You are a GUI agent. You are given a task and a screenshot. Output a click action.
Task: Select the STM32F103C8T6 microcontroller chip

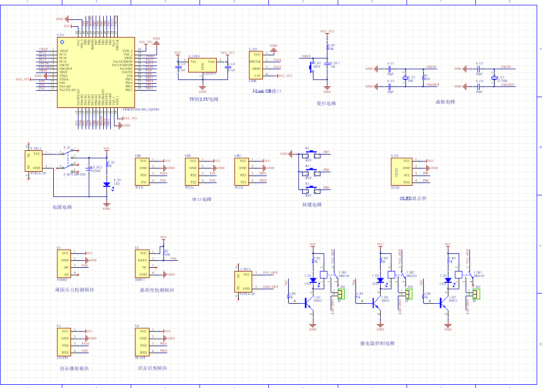pos(96,72)
